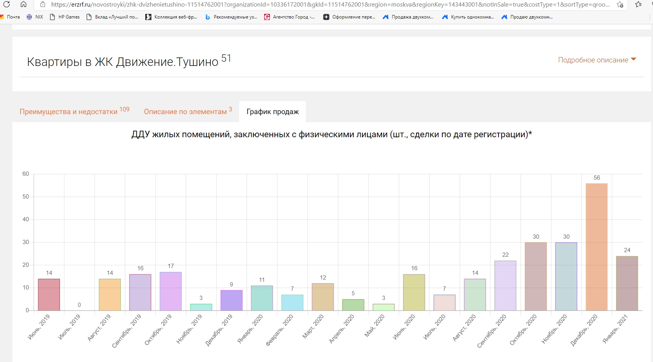Screen dimensions: 653x362
Task: Expand Подробное описание dropdown
Action: pyautogui.click(x=597, y=60)
